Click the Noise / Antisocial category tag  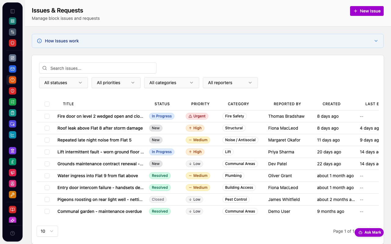pyautogui.click(x=240, y=140)
